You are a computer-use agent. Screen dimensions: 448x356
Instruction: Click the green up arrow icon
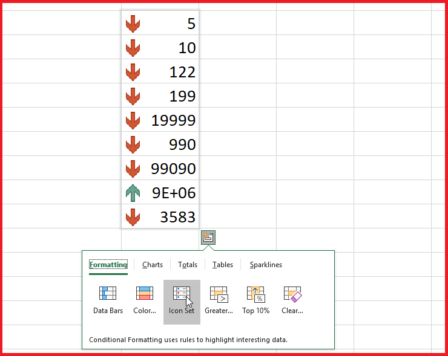tap(133, 193)
